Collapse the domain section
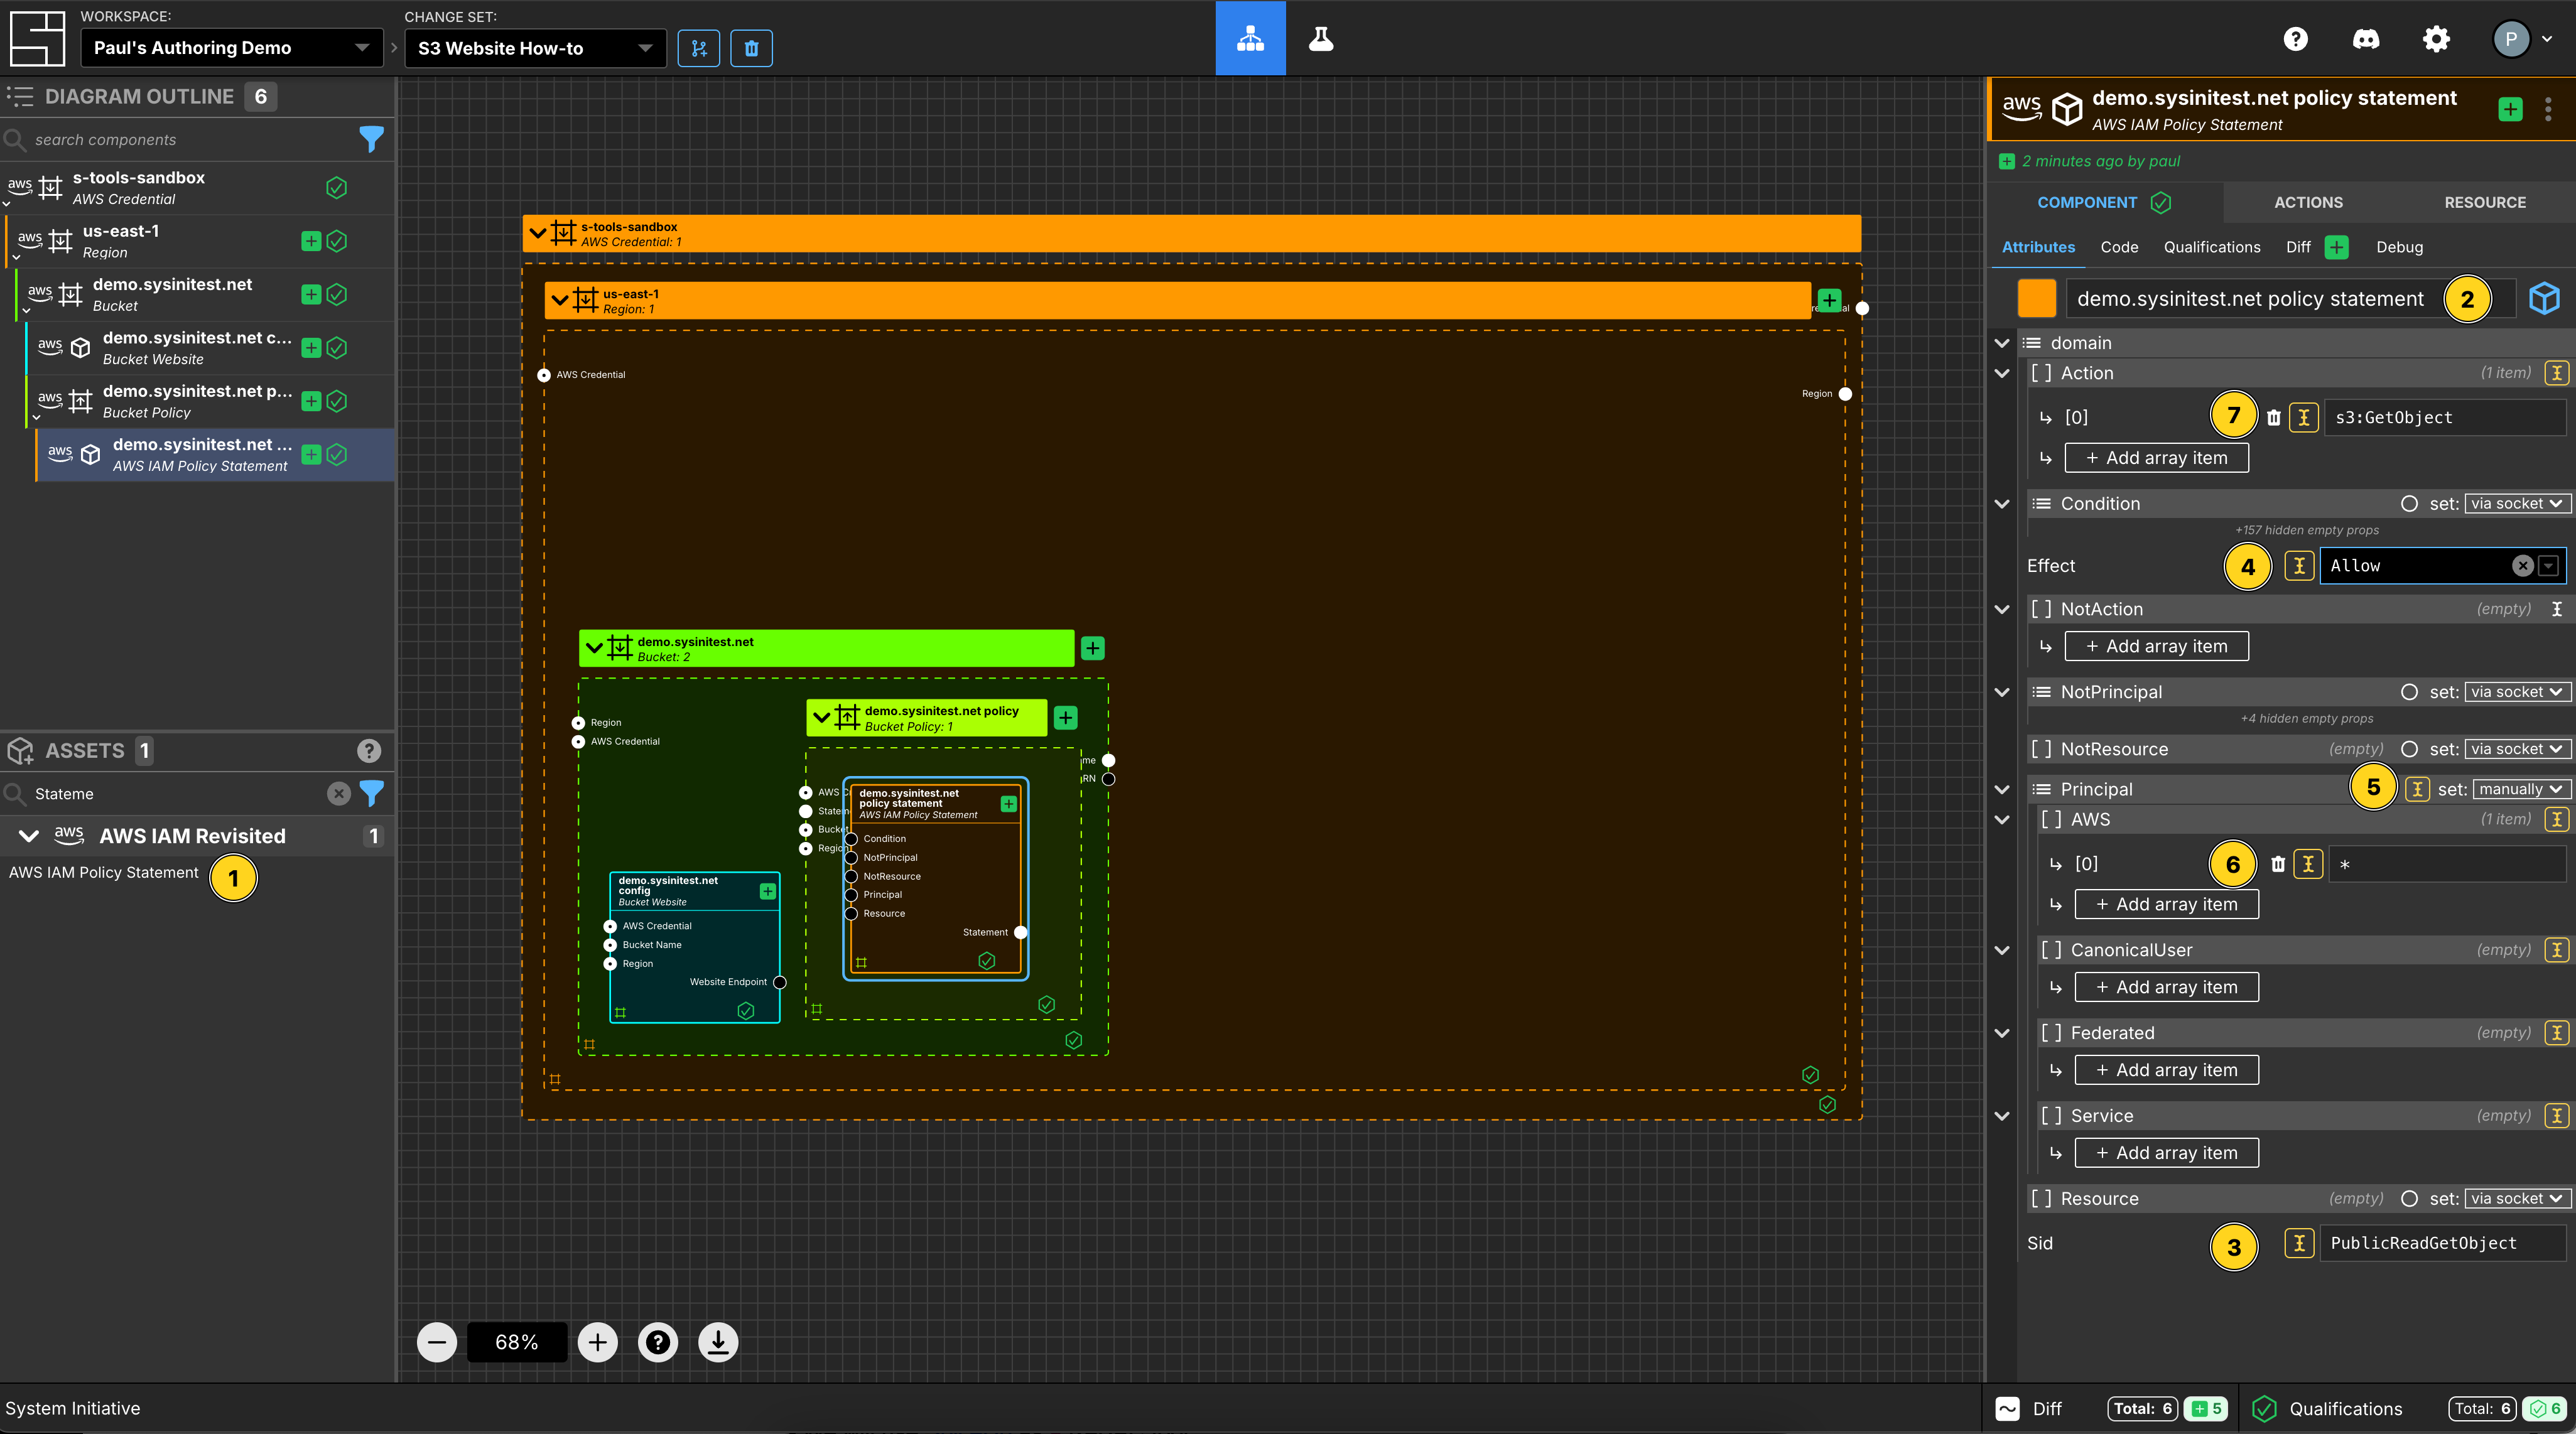The height and width of the screenshot is (1434, 2576). [x=2002, y=343]
